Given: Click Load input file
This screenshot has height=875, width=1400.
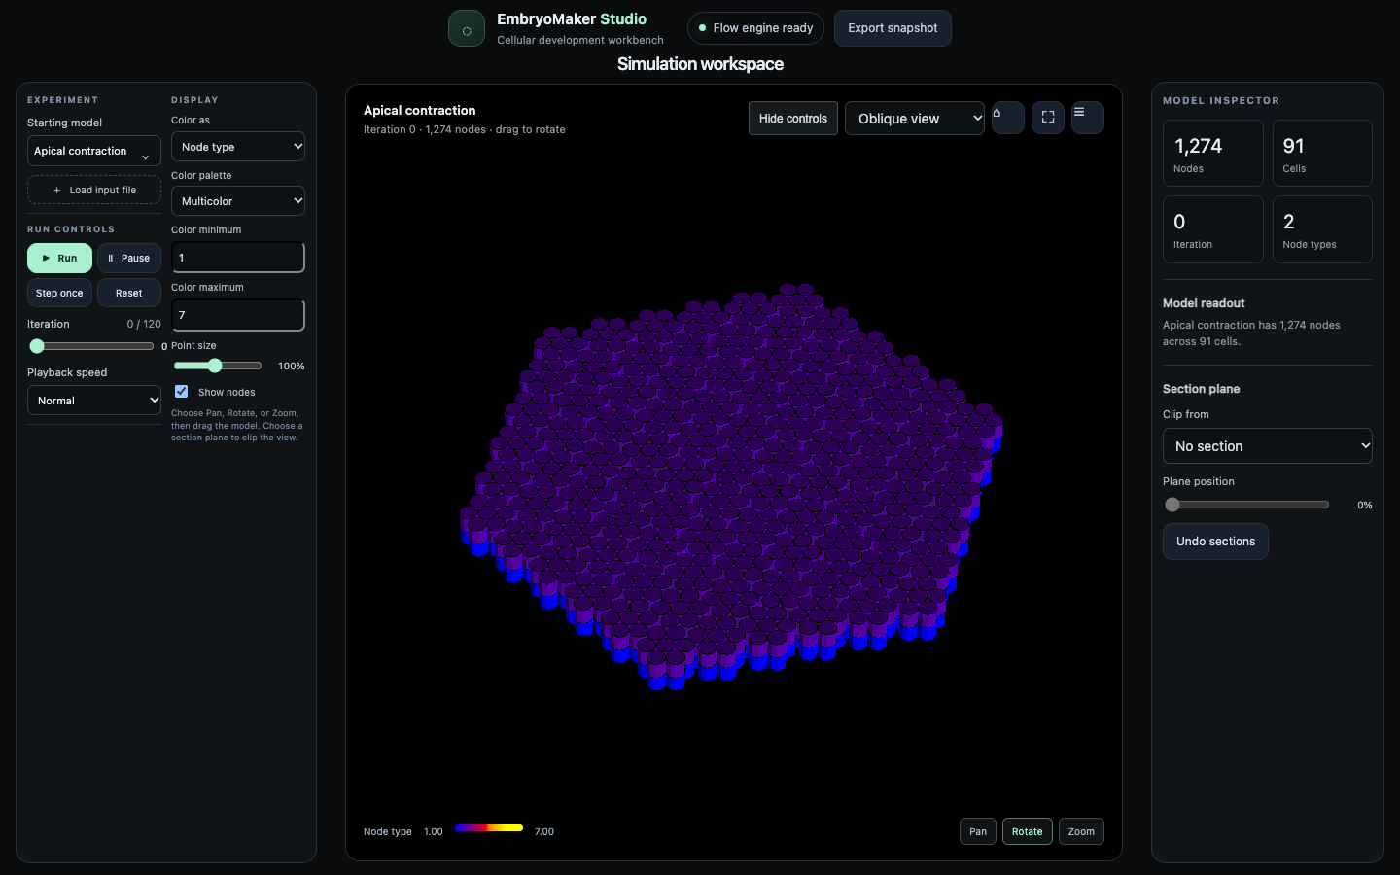Looking at the screenshot, I should [x=94, y=191].
